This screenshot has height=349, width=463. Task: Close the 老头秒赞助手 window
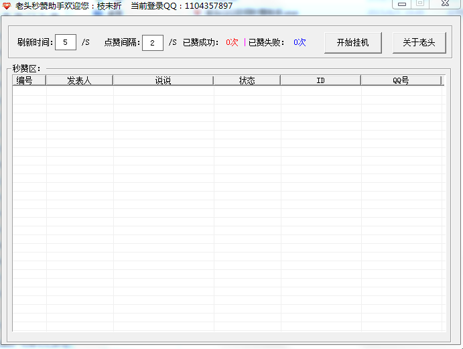click(445, 3)
